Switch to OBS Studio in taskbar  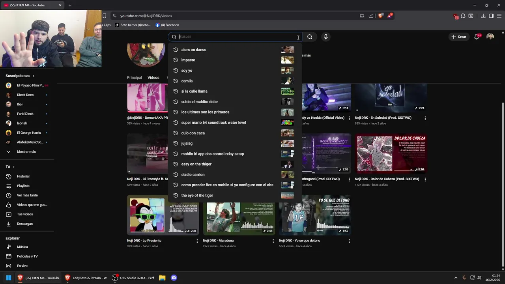(133, 278)
